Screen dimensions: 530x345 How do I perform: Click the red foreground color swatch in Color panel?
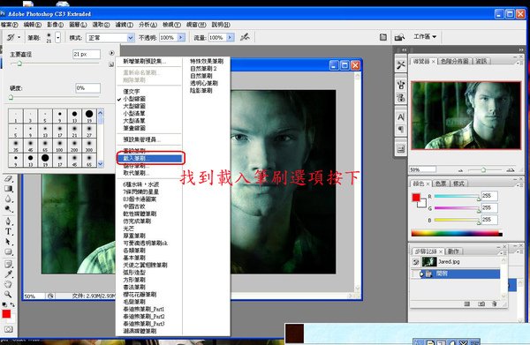[416, 198]
